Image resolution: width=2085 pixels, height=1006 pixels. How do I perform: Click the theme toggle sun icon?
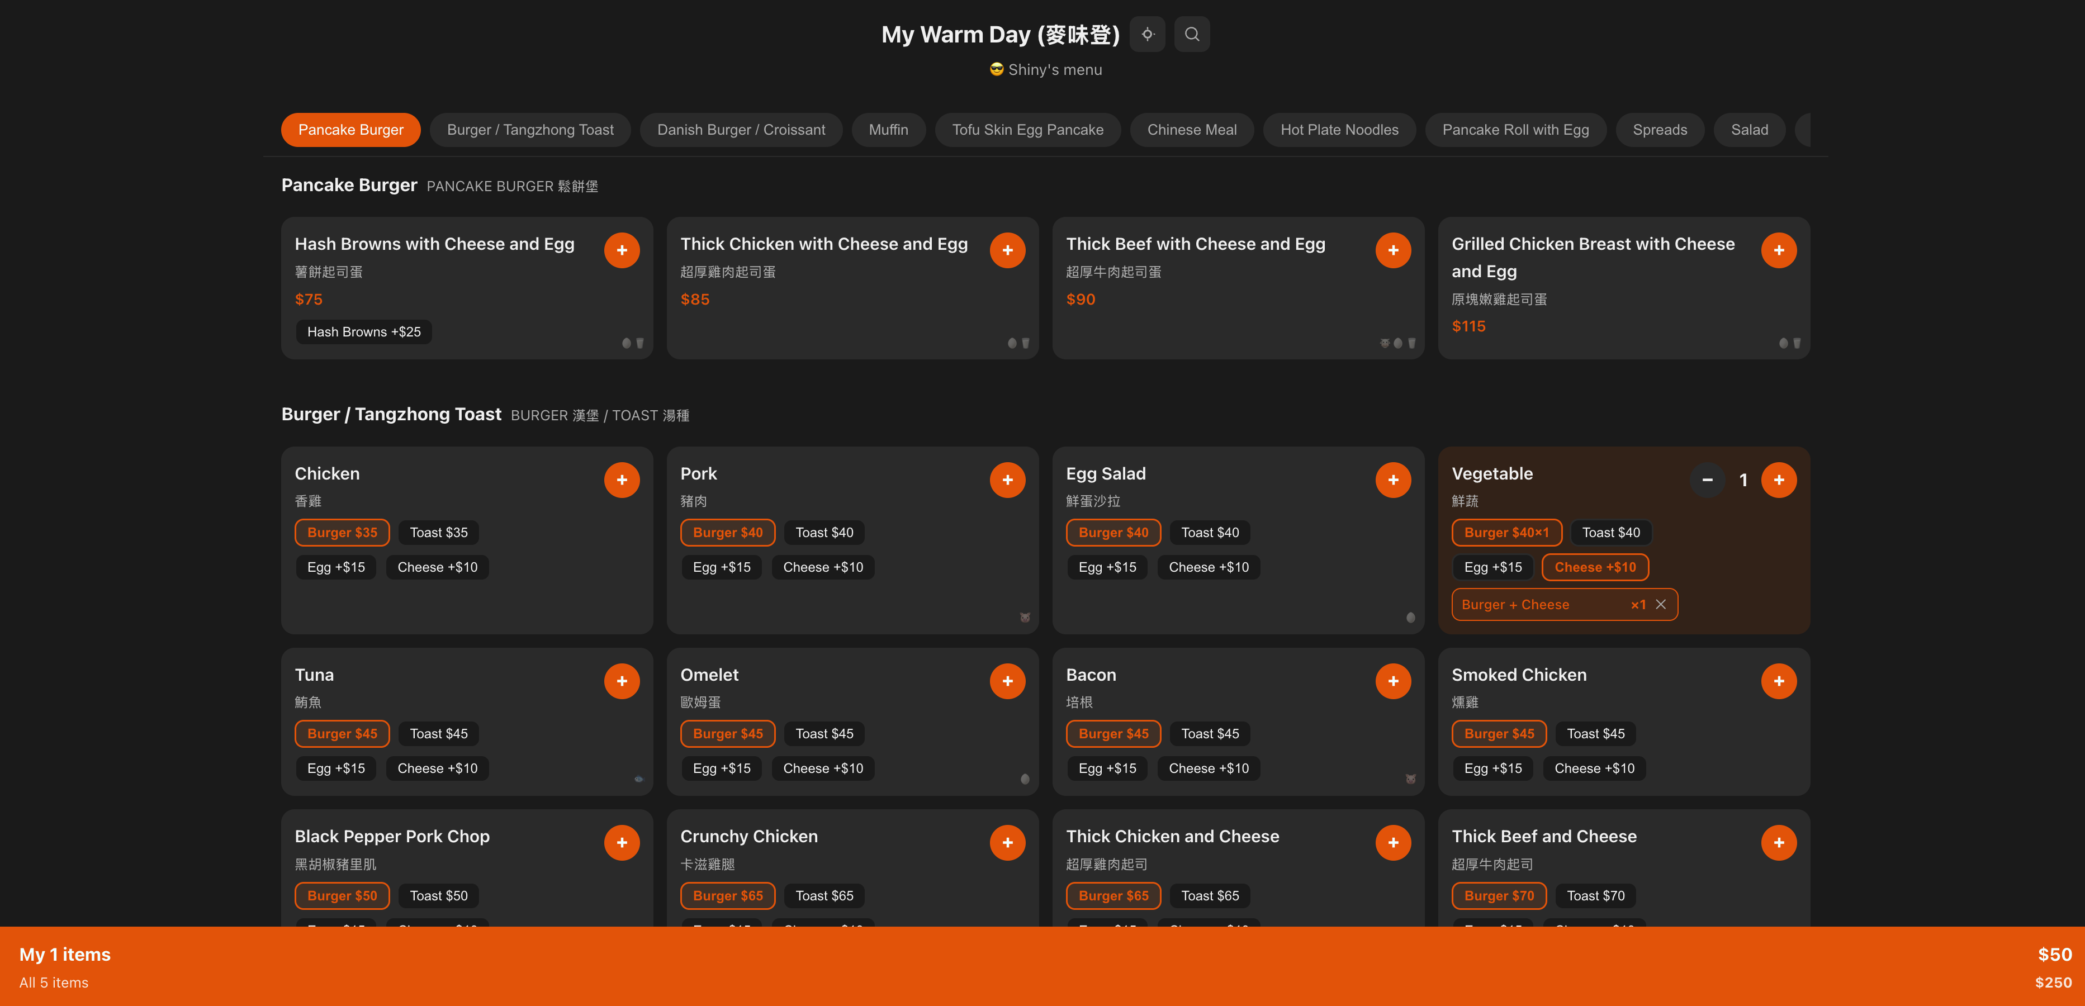pos(1147,34)
